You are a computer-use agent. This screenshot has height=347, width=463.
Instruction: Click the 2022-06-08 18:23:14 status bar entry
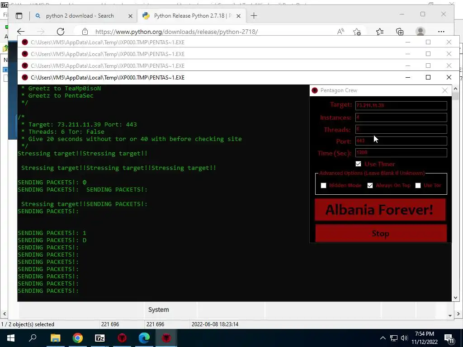coord(215,324)
